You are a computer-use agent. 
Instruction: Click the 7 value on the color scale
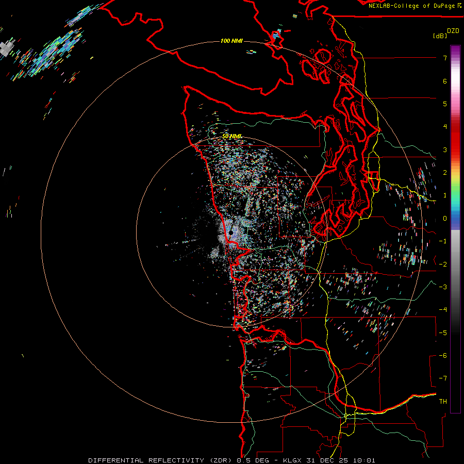point(445,58)
